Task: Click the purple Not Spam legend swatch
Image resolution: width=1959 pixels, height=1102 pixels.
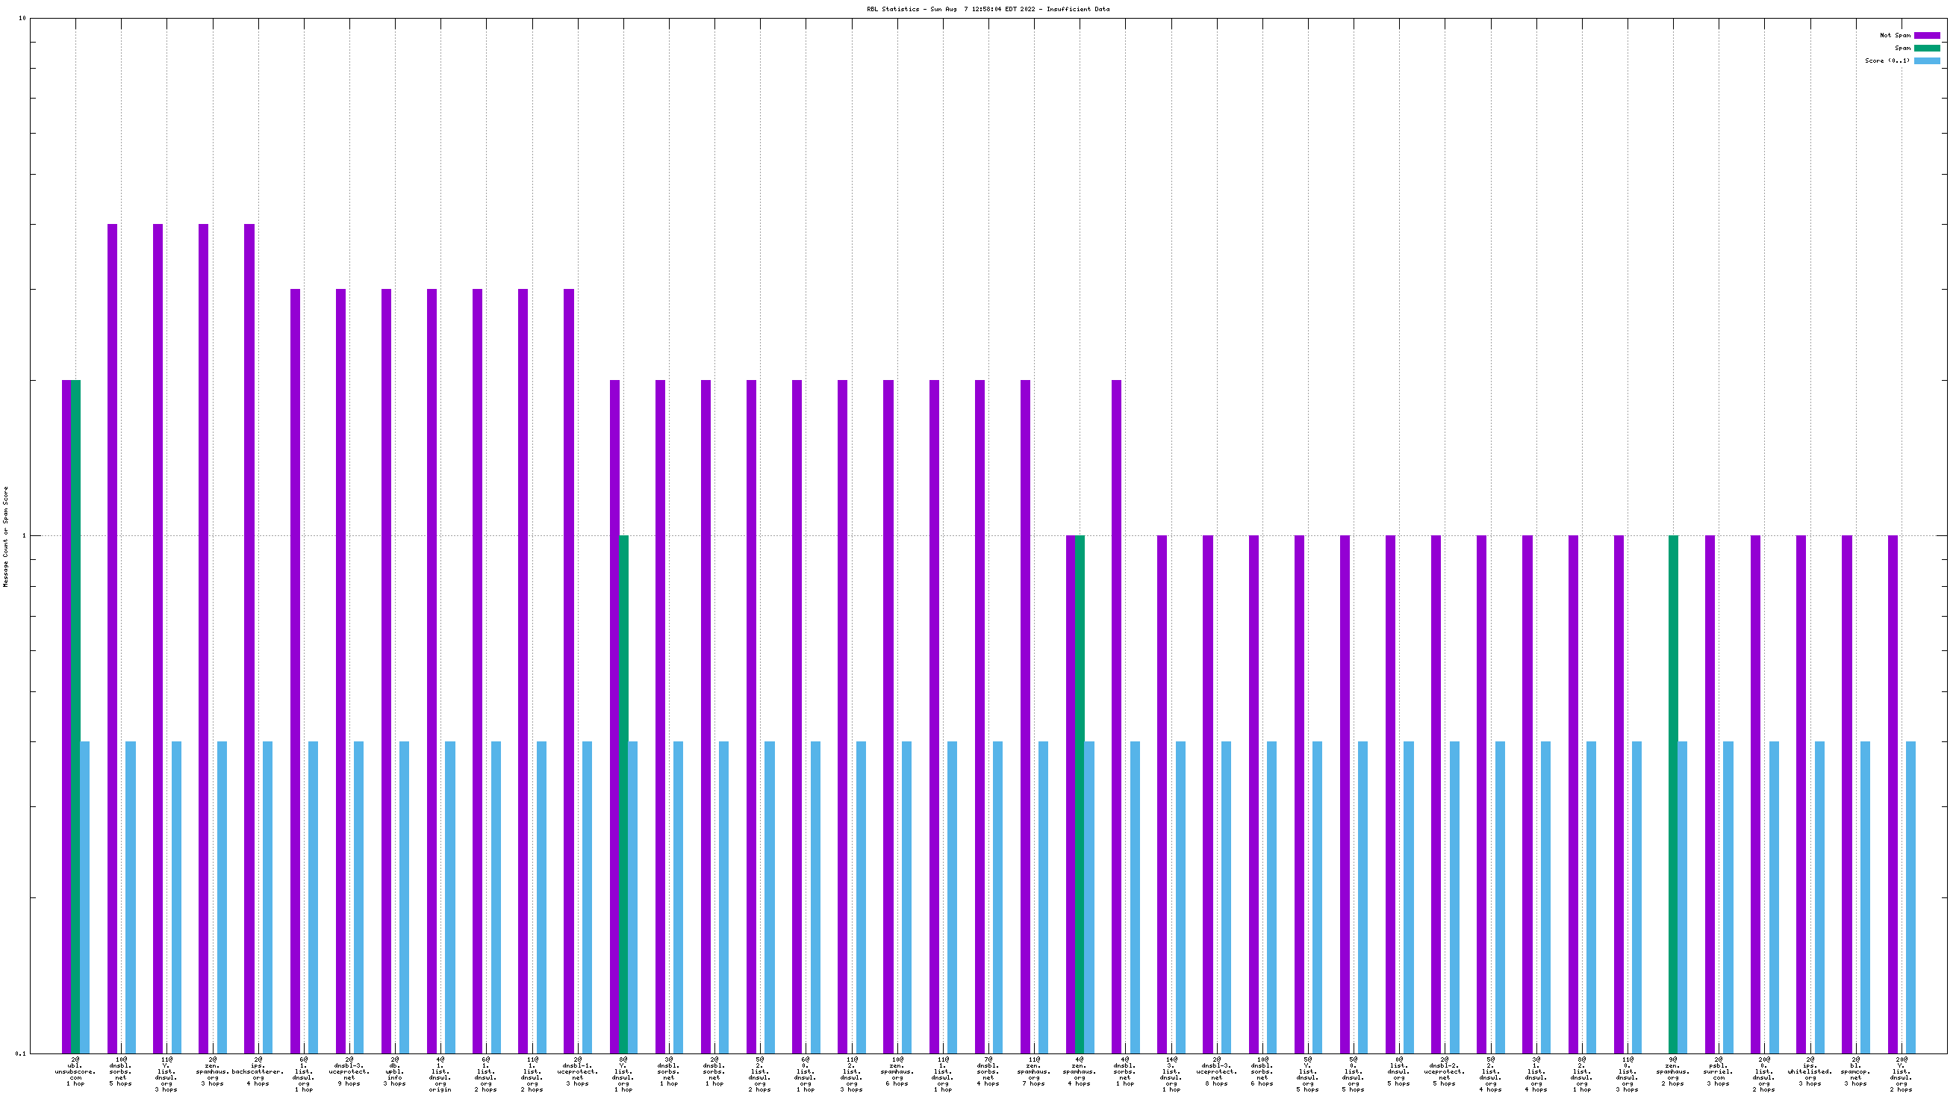Action: coord(1926,36)
